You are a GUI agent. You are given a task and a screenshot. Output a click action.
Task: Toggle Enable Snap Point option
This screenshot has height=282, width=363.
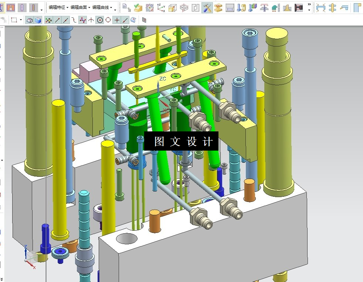point(49,20)
